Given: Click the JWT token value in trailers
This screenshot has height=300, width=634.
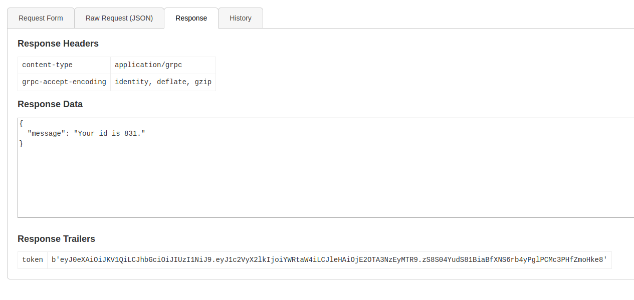Looking at the screenshot, I should coord(329,260).
